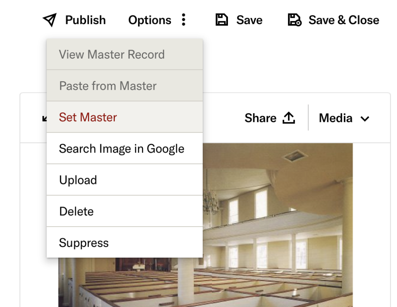Click the three-dot icon next to Options
Screen dimensions: 397x307
pyautogui.click(x=183, y=20)
